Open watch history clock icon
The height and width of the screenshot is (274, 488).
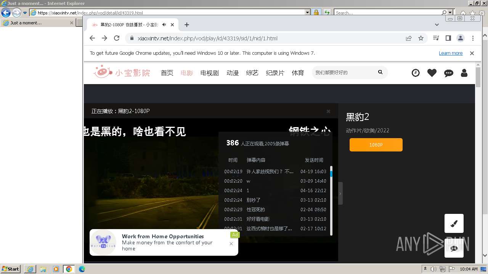(x=416, y=73)
